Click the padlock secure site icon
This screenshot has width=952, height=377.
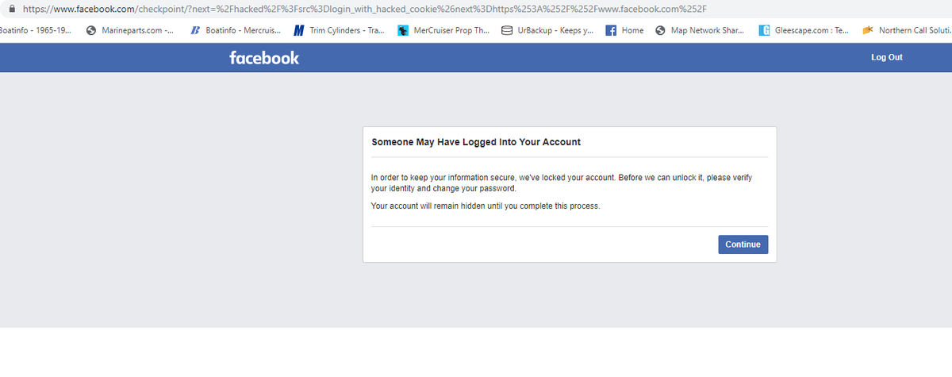(12, 9)
